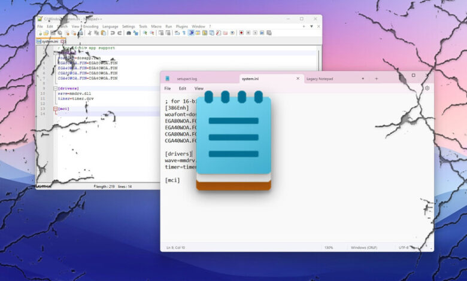Open the 130% zoom level in status bar

(x=328, y=247)
